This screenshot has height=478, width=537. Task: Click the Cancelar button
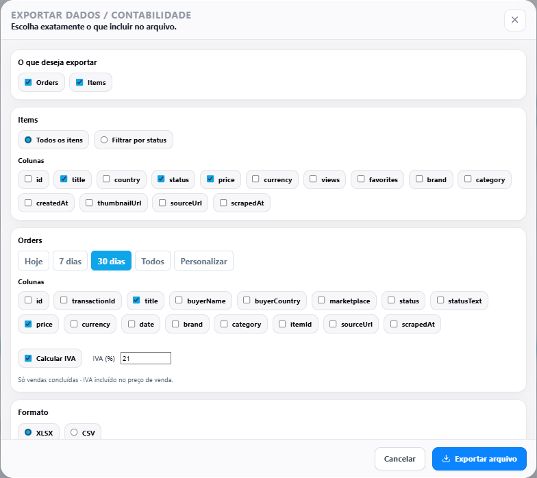[x=400, y=459]
